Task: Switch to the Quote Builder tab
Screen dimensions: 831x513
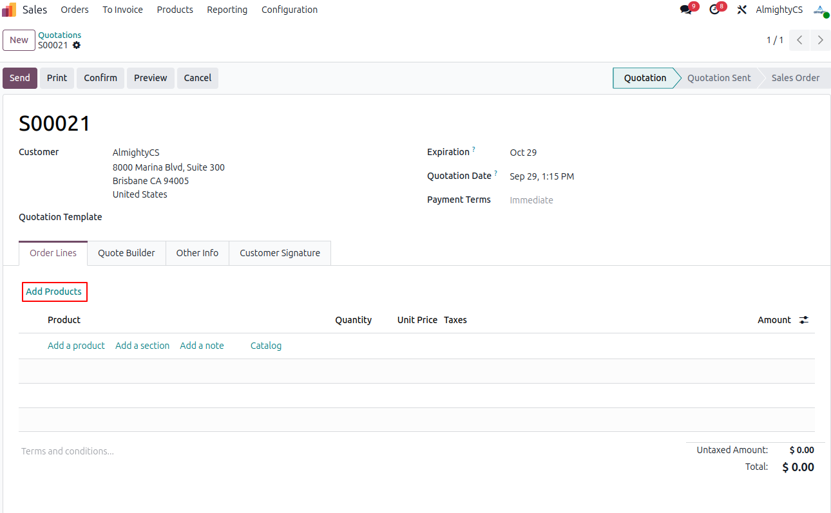Action: (126, 253)
